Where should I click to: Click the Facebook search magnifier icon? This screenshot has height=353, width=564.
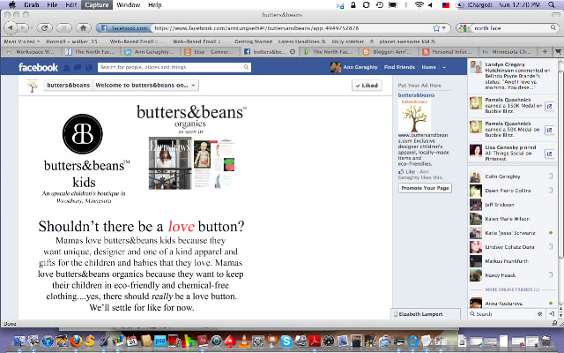[246, 67]
